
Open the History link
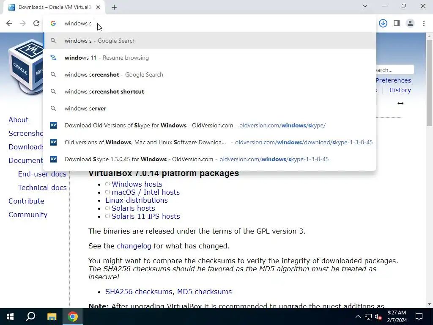400,90
